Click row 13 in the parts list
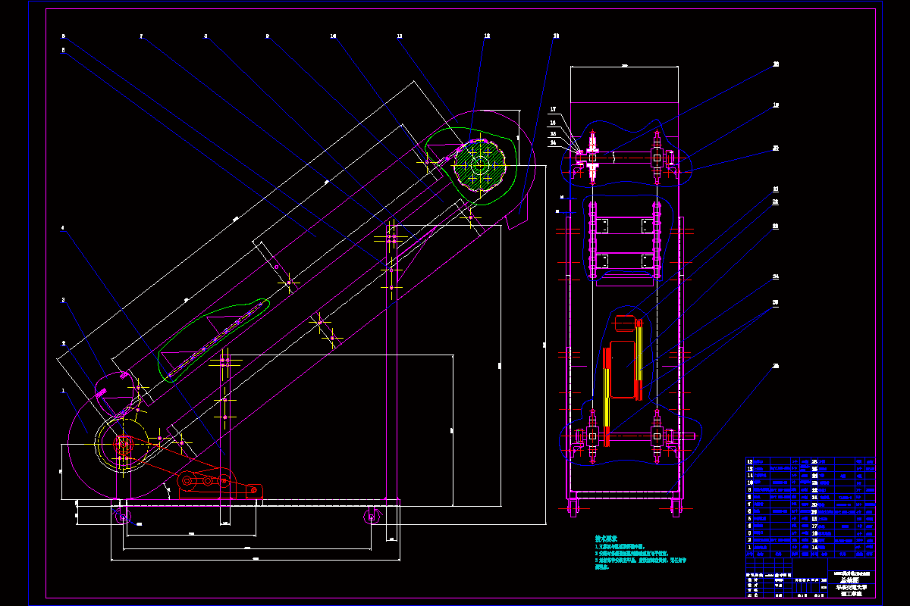The image size is (910, 606). point(779,461)
